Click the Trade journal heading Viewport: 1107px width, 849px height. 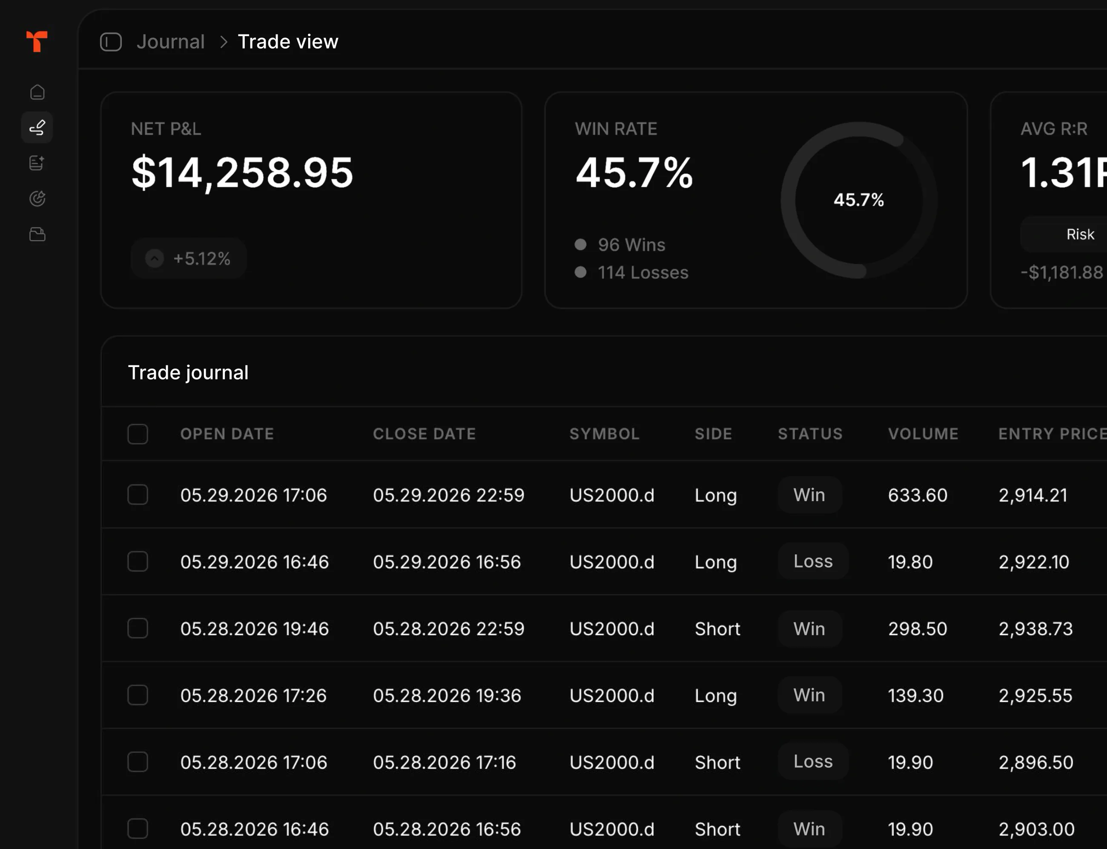188,373
